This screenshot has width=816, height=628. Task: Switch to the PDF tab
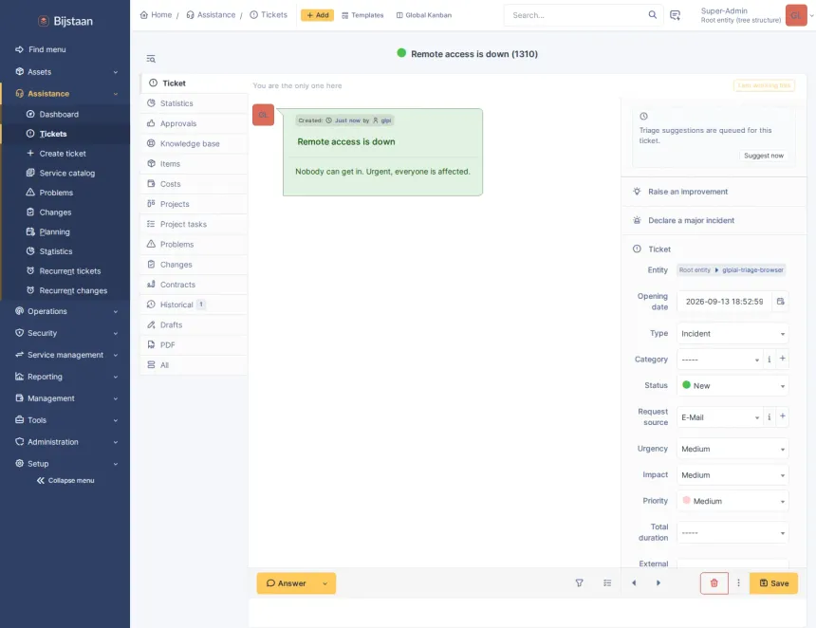[x=194, y=345]
